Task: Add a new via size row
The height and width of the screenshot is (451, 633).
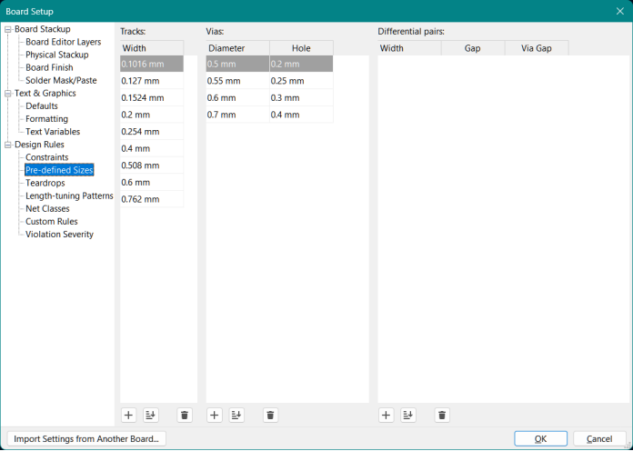Action: 215,416
